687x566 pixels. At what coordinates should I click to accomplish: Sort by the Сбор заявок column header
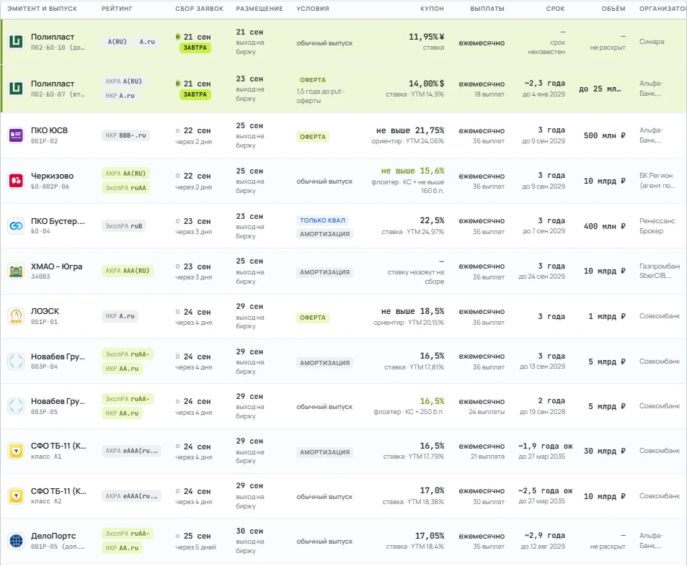coord(200,9)
